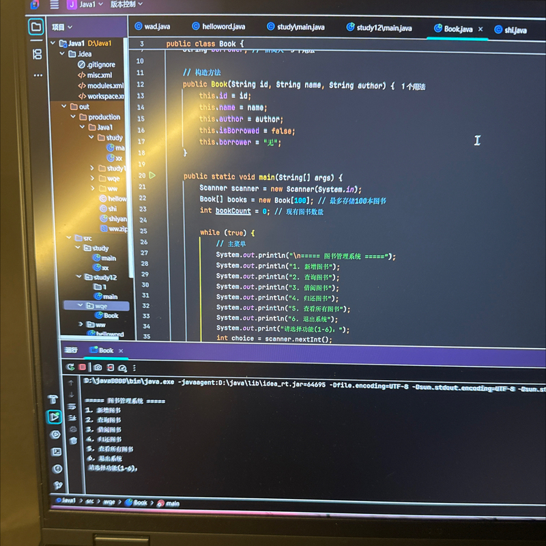Select modules.xml in project tree
The height and width of the screenshot is (546, 546).
pyautogui.click(x=101, y=86)
